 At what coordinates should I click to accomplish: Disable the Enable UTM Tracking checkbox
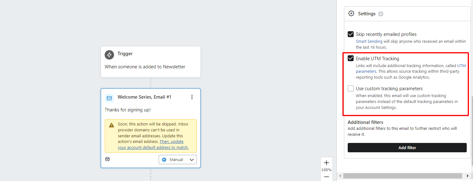pos(351,58)
